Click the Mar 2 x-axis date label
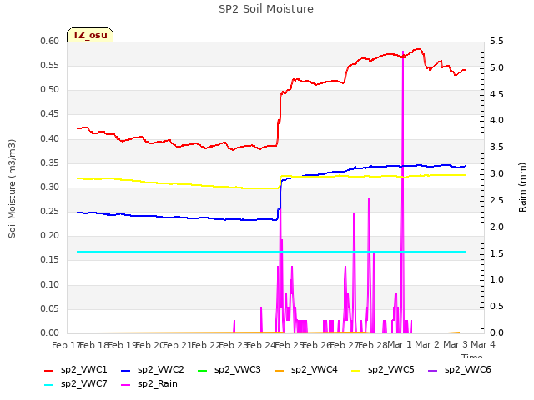Image resolution: width=534 pixels, height=400 pixels. pos(427,345)
